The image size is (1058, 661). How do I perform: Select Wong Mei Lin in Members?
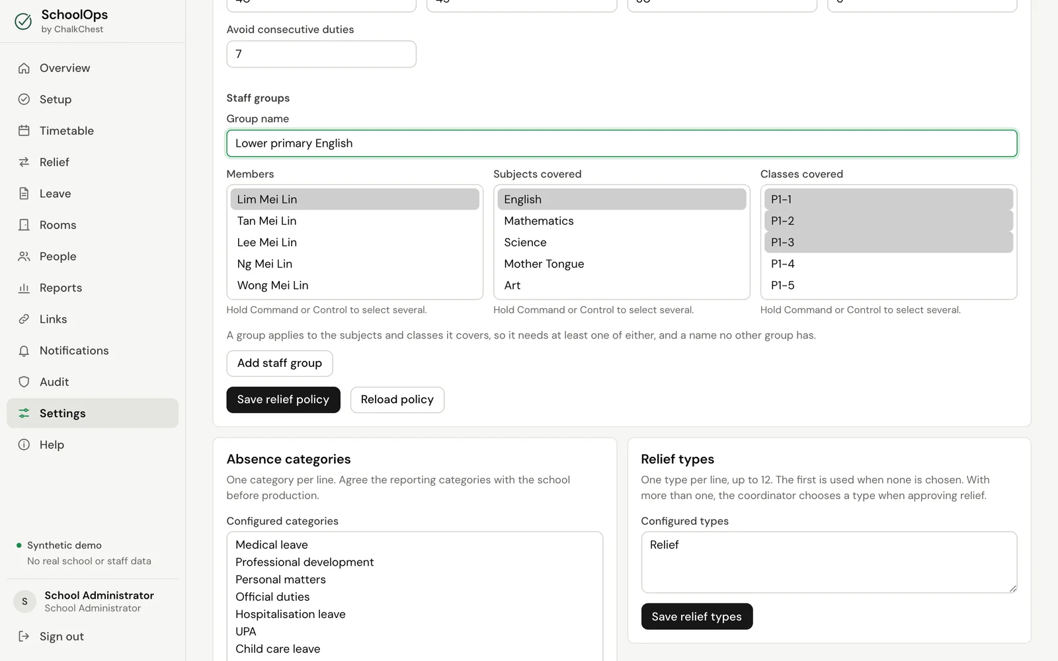tap(354, 286)
